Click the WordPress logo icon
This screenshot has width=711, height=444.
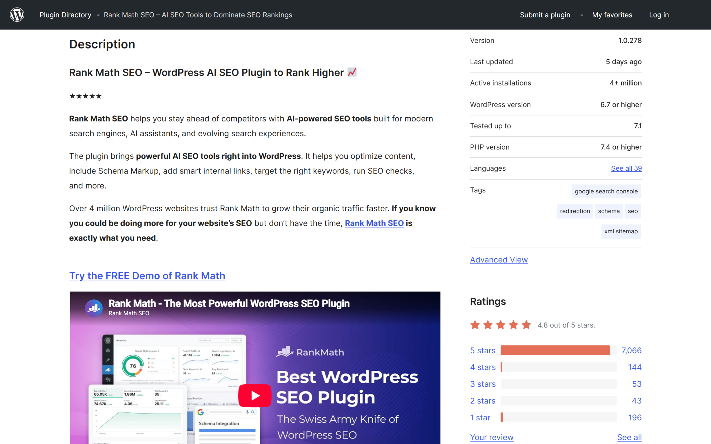click(x=17, y=15)
